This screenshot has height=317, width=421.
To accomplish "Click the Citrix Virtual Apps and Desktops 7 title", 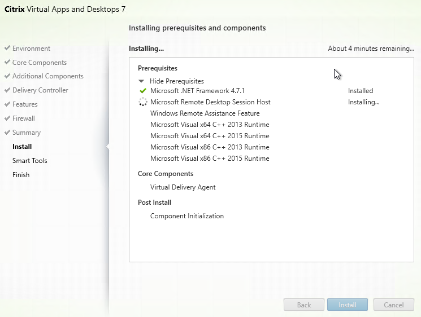I will [x=65, y=9].
